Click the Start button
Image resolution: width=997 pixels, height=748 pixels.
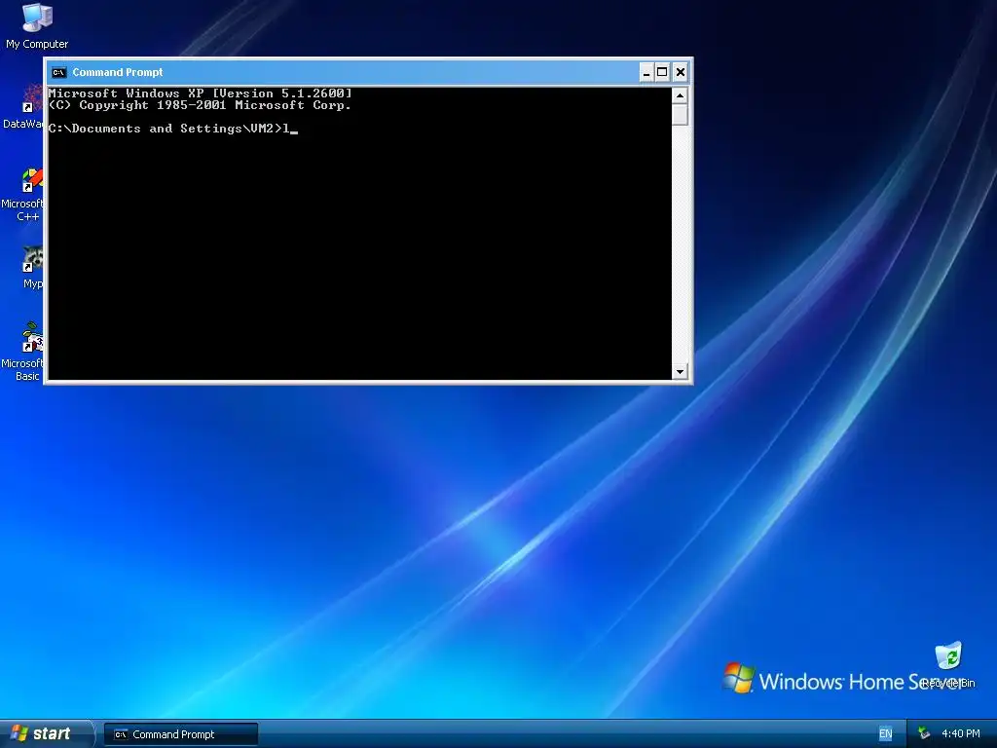coord(46,733)
